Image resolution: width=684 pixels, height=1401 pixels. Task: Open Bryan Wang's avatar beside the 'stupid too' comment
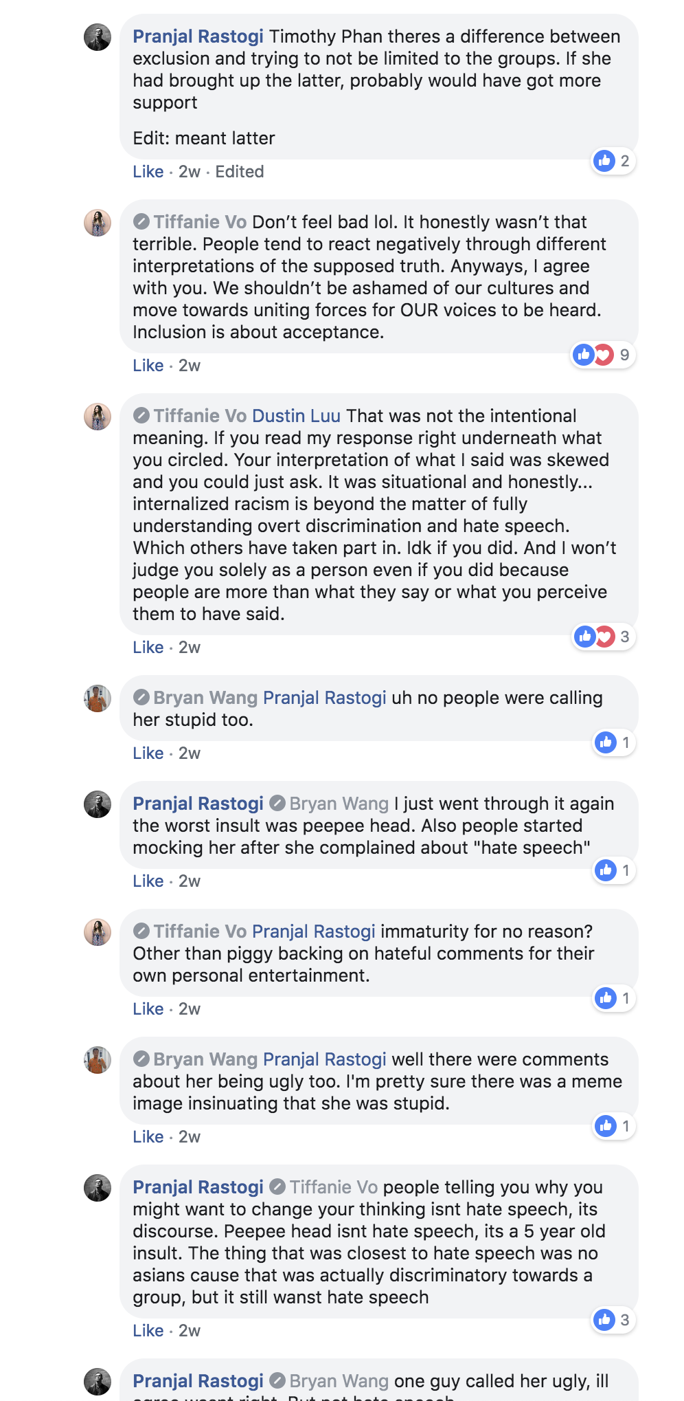[98, 698]
